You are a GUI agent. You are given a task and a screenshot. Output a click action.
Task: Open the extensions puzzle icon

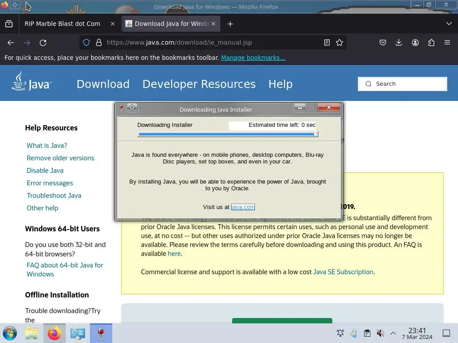coord(431,42)
